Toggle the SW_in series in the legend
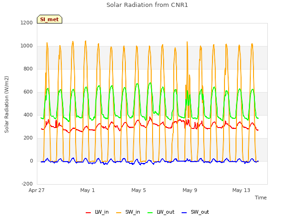 click(x=128, y=212)
